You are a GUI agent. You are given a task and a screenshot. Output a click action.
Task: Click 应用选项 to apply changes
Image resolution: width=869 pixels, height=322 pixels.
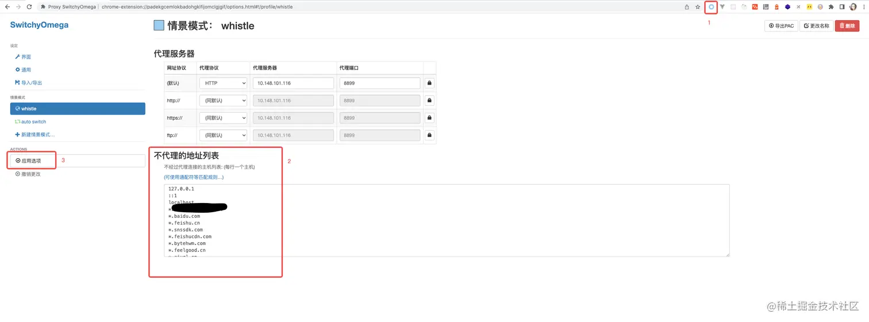[78, 160]
